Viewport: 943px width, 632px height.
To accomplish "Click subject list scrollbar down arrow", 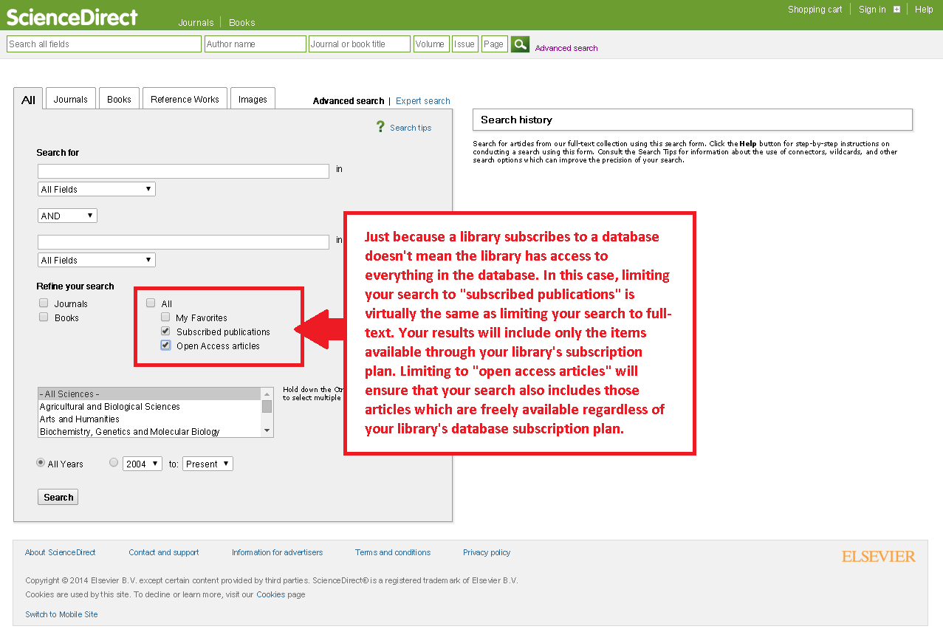I will tap(267, 431).
